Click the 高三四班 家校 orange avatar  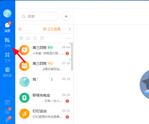tap(24, 50)
